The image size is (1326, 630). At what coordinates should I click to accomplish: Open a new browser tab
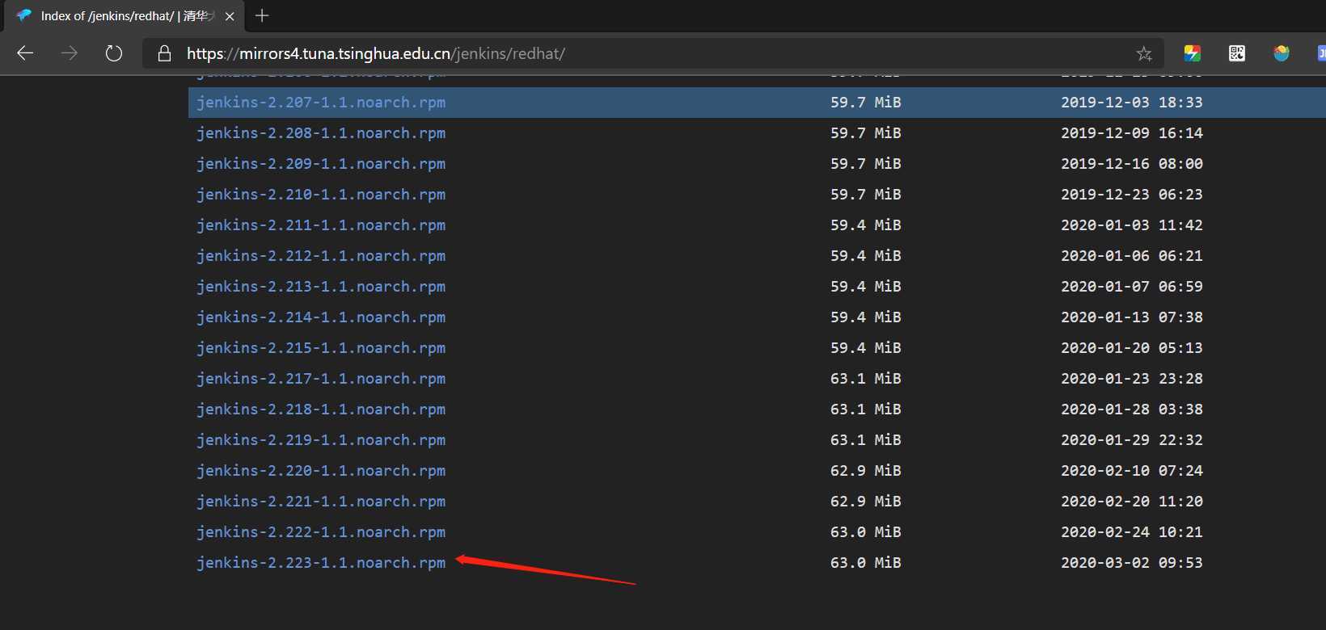(x=262, y=15)
